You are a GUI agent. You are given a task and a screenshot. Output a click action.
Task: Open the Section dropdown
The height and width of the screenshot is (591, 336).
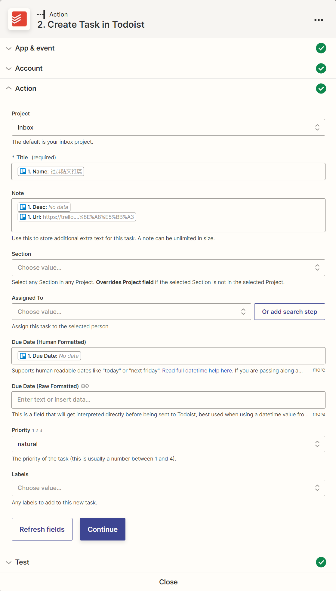pos(168,268)
